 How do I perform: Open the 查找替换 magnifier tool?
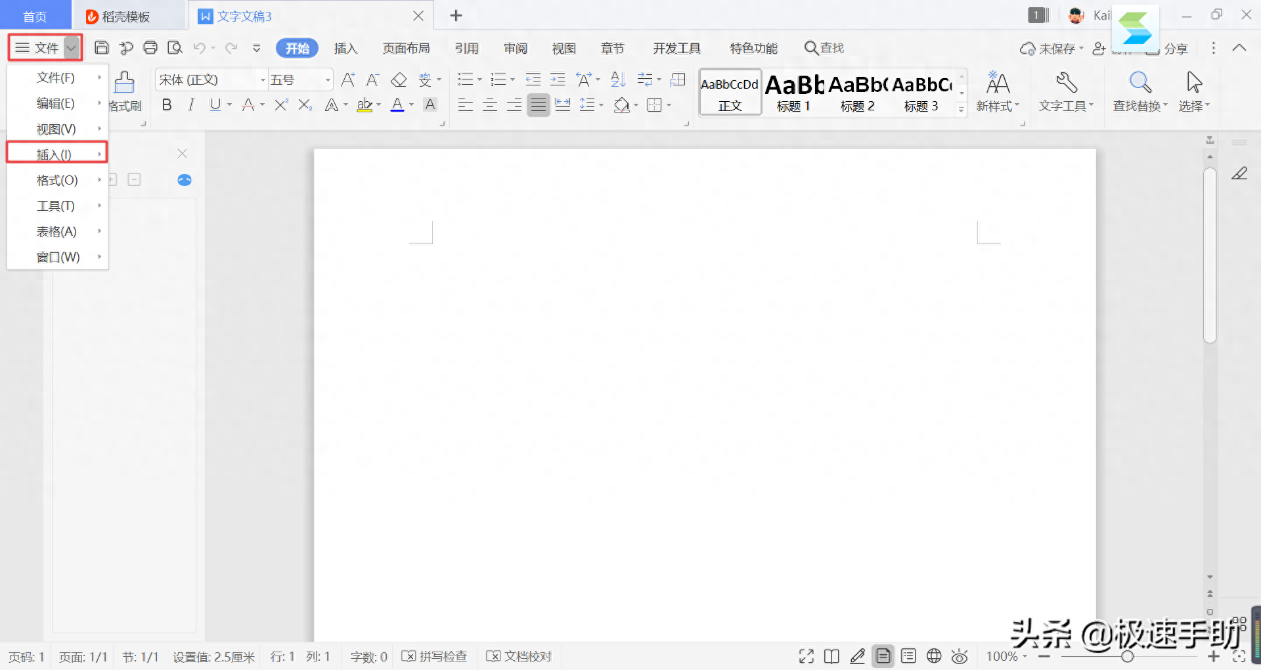click(x=1140, y=92)
